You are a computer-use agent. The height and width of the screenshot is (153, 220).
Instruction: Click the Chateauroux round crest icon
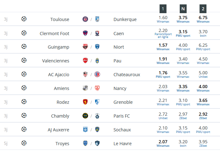tap(97, 74)
